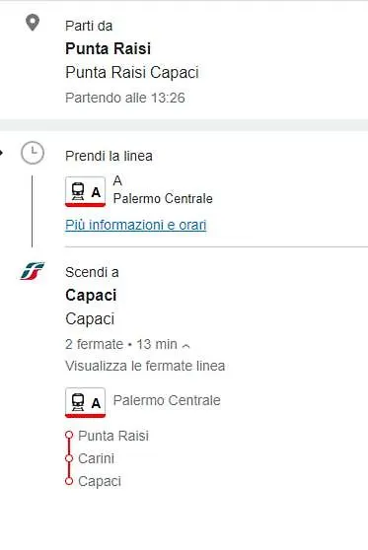Collapse the 2 fermate chevron
The image size is (368, 550).
pos(186,346)
